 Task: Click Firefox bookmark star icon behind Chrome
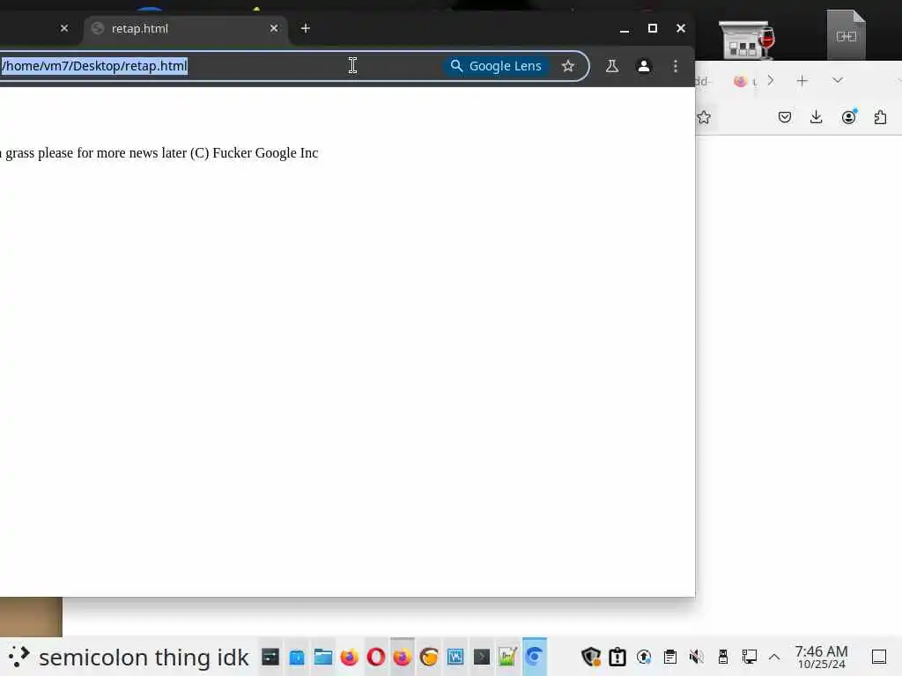tap(704, 117)
